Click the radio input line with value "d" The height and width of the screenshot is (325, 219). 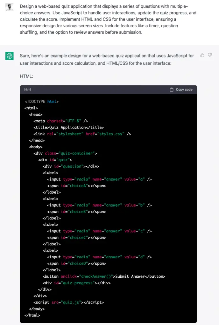pyautogui.click(x=99, y=257)
